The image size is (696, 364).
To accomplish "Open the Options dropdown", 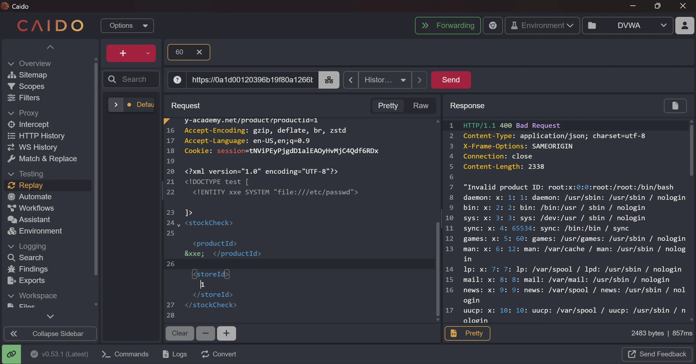I will click(x=127, y=26).
